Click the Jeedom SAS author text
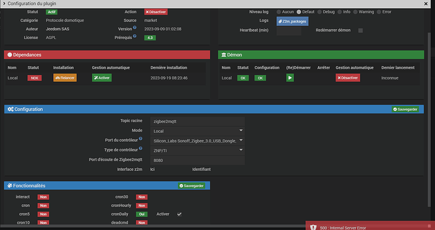The image size is (435, 230). pyautogui.click(x=57, y=29)
